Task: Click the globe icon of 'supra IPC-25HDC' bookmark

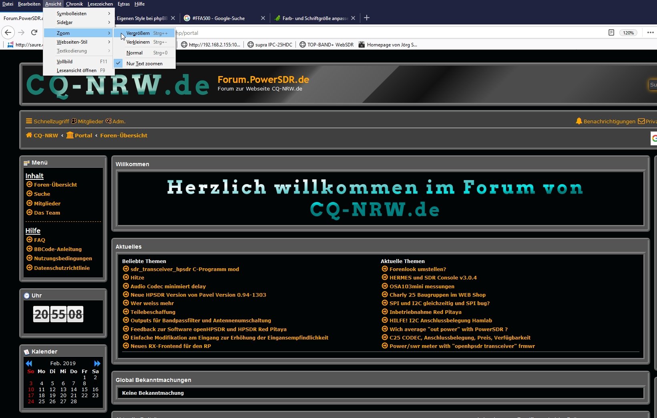Action: point(251,44)
